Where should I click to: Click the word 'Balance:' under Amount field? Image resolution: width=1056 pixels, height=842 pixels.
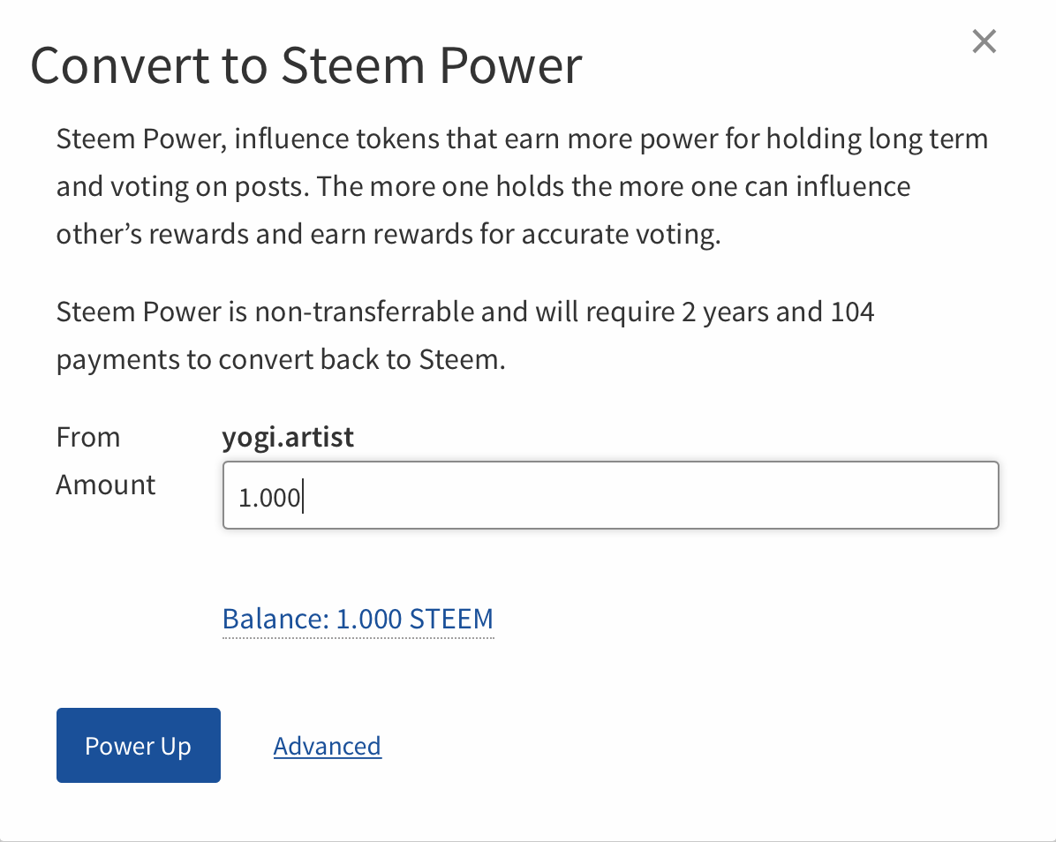click(x=275, y=619)
